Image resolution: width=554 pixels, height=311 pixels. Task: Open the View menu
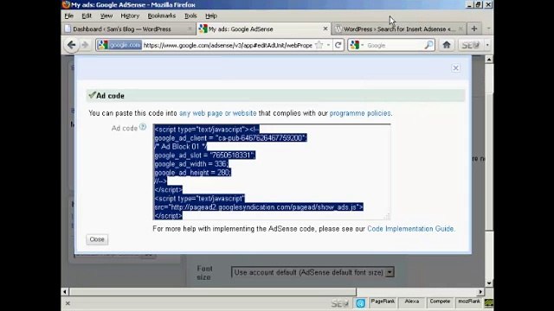(x=106, y=16)
